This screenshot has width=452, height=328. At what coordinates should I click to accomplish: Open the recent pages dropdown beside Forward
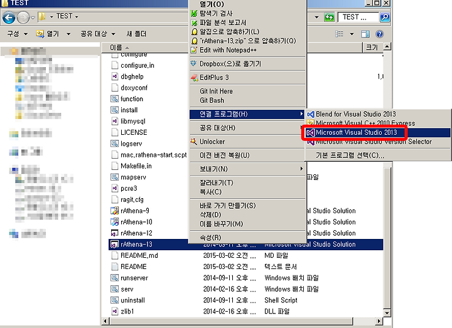(x=33, y=18)
